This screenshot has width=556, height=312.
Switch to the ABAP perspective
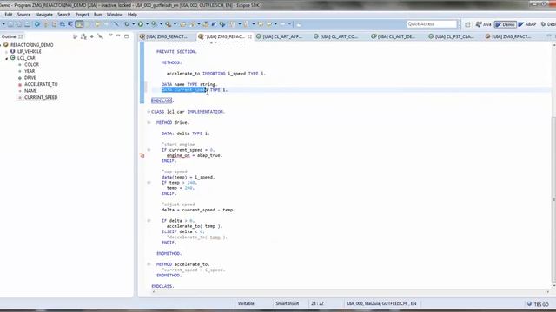527,24
